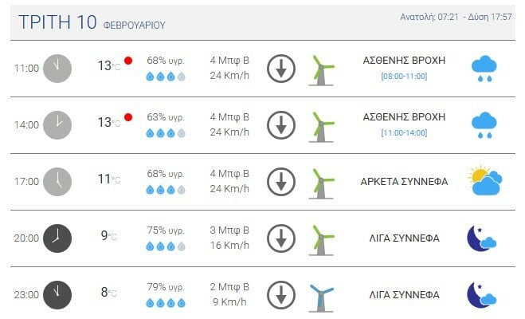Click the 13°C temperature at 11:00
The width and height of the screenshot is (525, 319).
(x=108, y=66)
